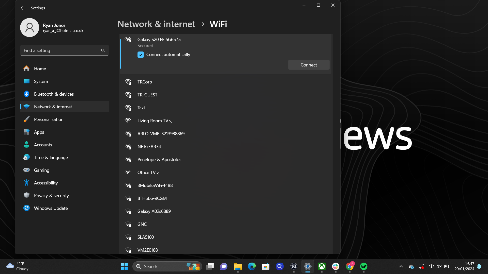Click the Connect button
Screen dimensions: 488x274
[x=309, y=65]
